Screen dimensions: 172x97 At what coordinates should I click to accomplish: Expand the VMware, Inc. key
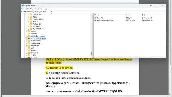click(29, 15)
